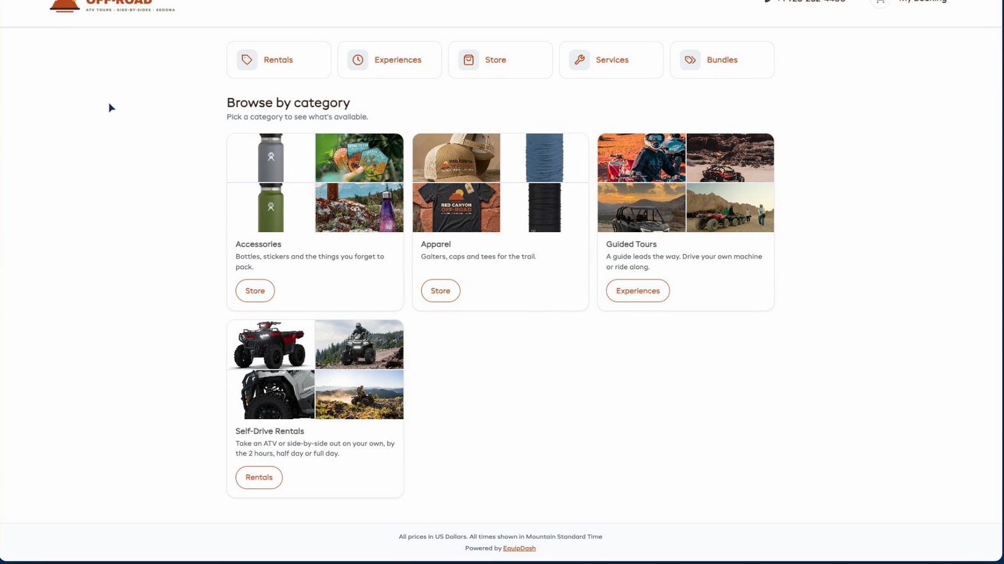View the tan trucker cap image
The image size is (1004, 564).
pos(456,157)
